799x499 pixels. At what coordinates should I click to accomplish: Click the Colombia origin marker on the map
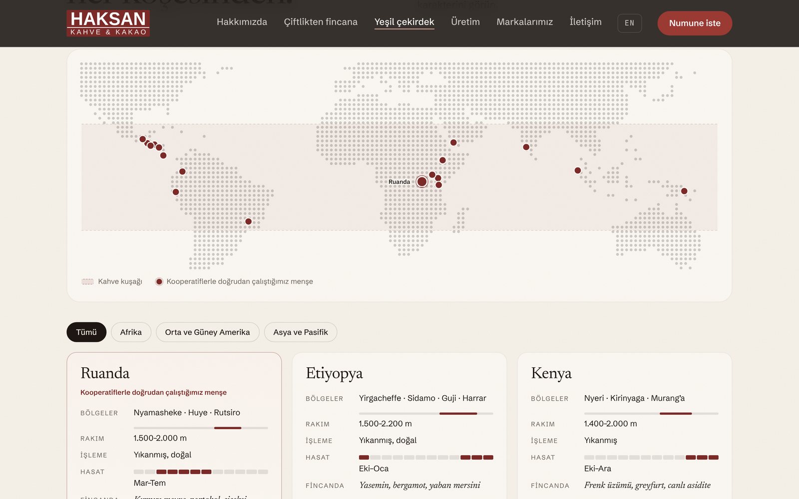tap(182, 172)
